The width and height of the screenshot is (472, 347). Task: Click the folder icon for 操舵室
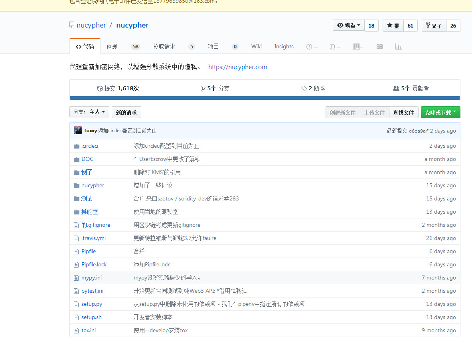(x=77, y=212)
